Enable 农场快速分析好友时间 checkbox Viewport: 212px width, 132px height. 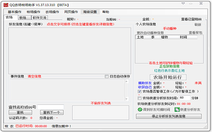[x=140, y=98]
